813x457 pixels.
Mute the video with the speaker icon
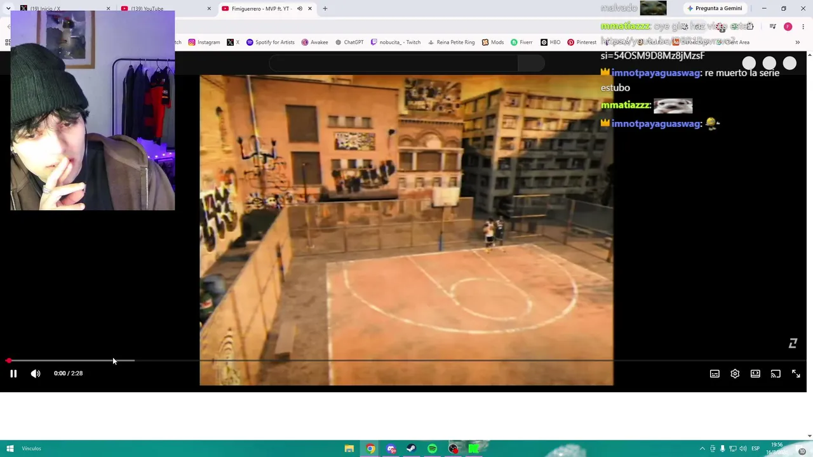[36, 373]
